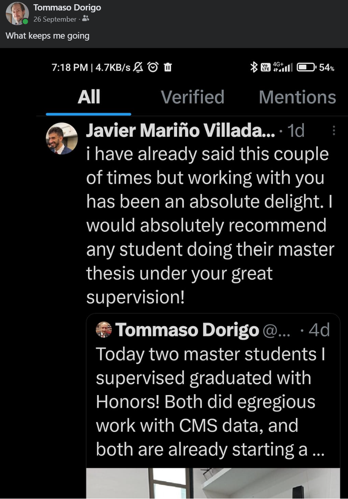Switch to the All notifications tab
This screenshot has width=348, height=499.
(x=89, y=97)
